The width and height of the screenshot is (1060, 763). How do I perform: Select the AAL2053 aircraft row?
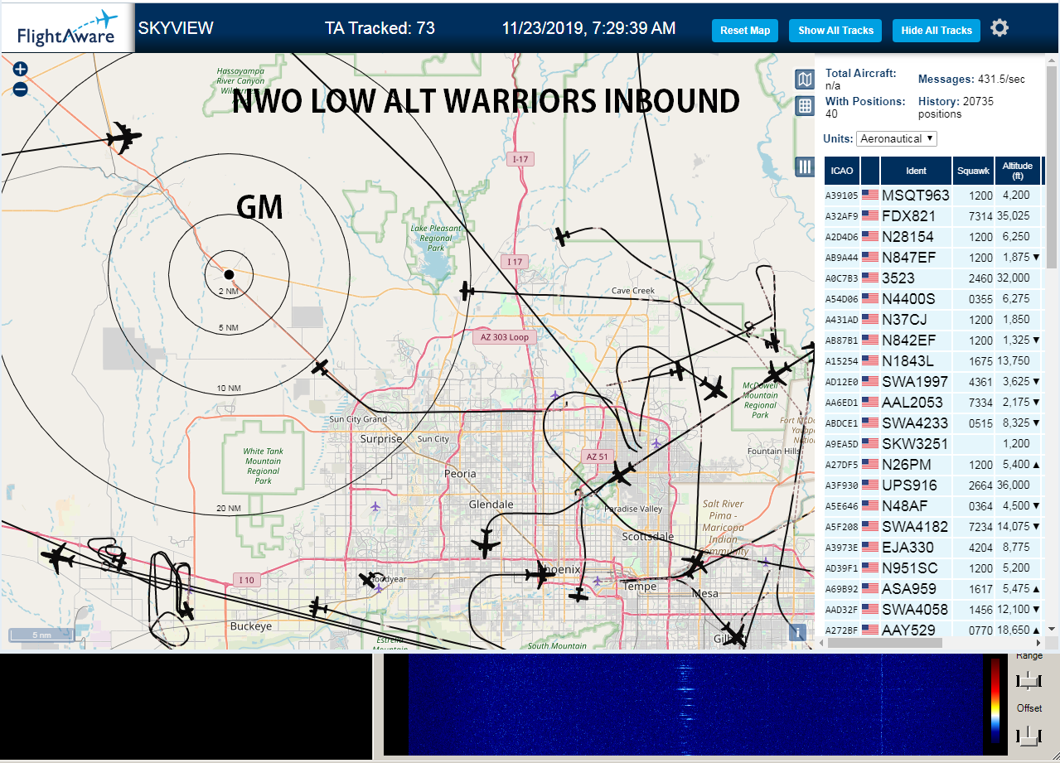[x=934, y=403]
